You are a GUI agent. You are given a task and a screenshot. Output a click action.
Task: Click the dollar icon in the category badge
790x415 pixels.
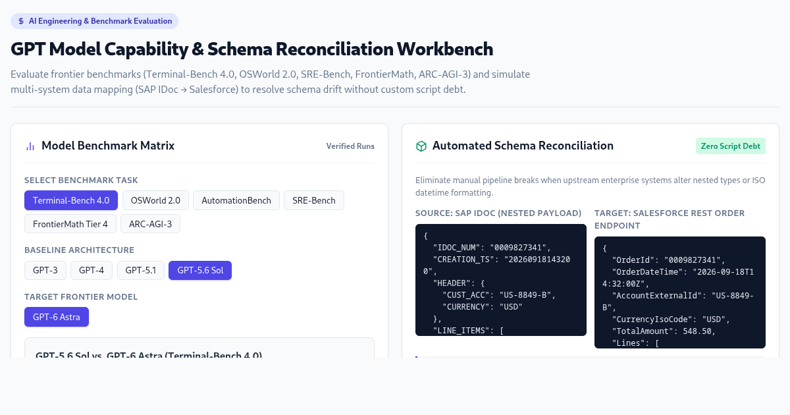22,21
